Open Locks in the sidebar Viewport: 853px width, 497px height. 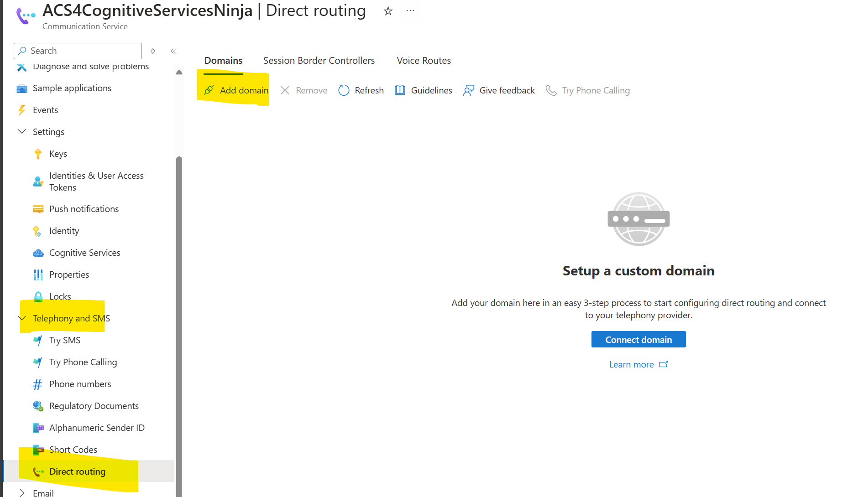[60, 297]
